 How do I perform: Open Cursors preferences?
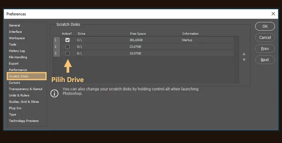click(x=14, y=83)
